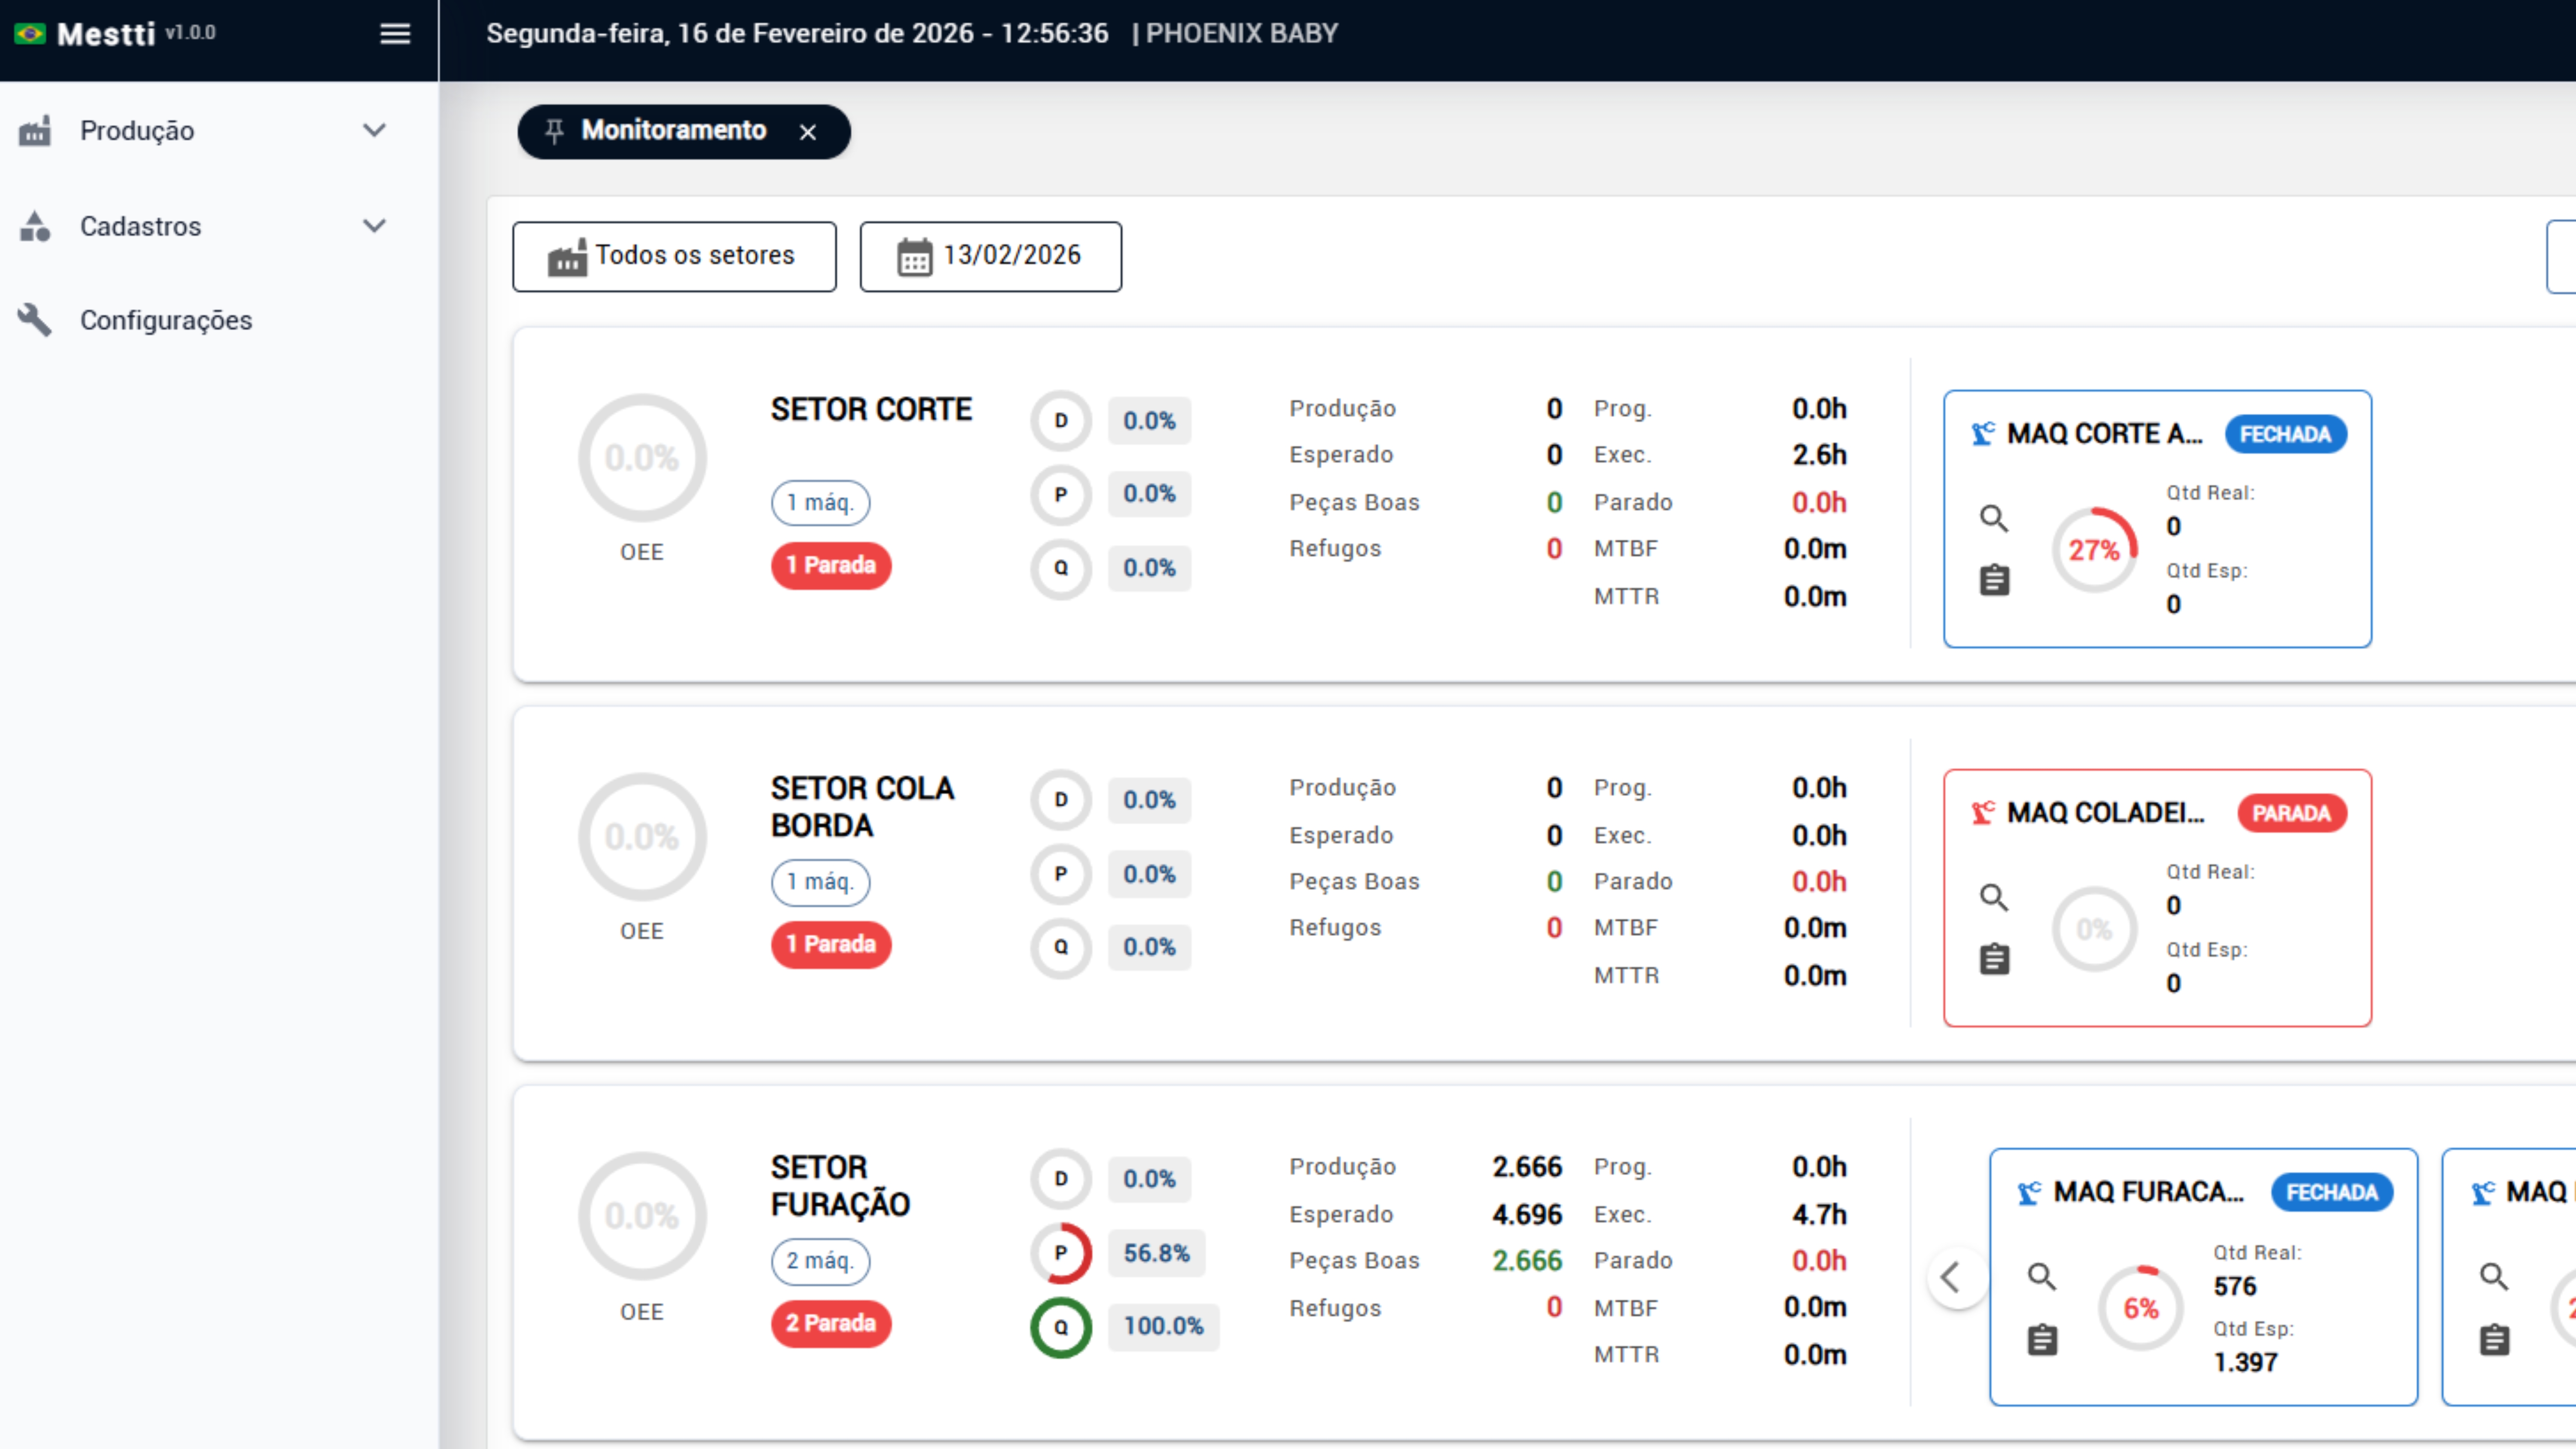Screen dimensions: 2576x1449
Task: Click the SETOR FURAÇÃO title
Action: 841,1186
